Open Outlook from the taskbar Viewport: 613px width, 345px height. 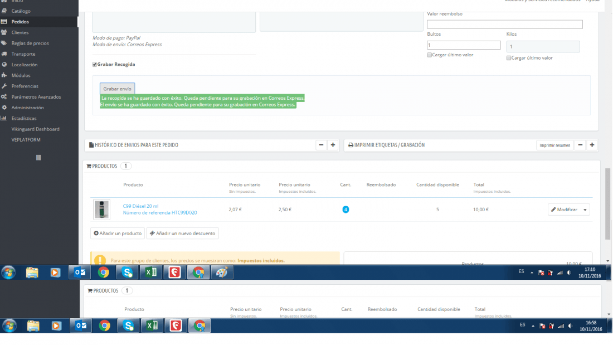tap(80, 272)
